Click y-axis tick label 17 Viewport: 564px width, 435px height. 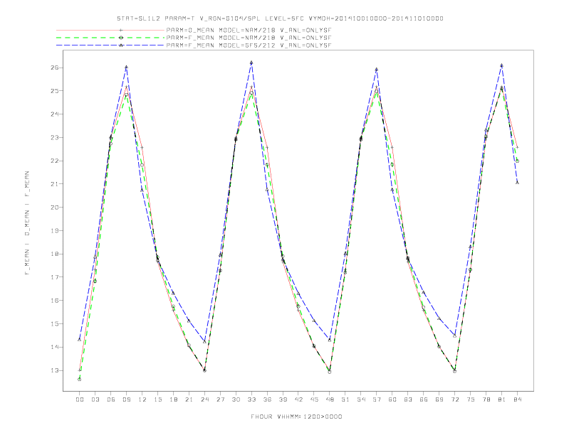point(55,277)
